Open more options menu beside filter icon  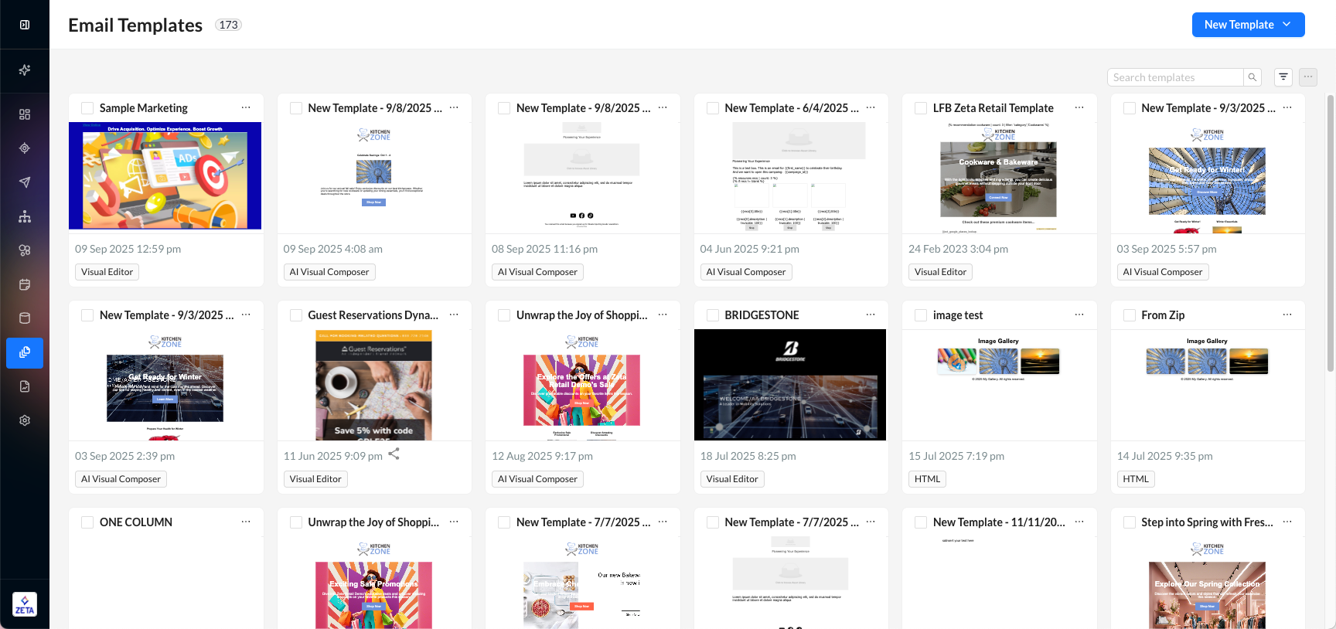[x=1308, y=77]
